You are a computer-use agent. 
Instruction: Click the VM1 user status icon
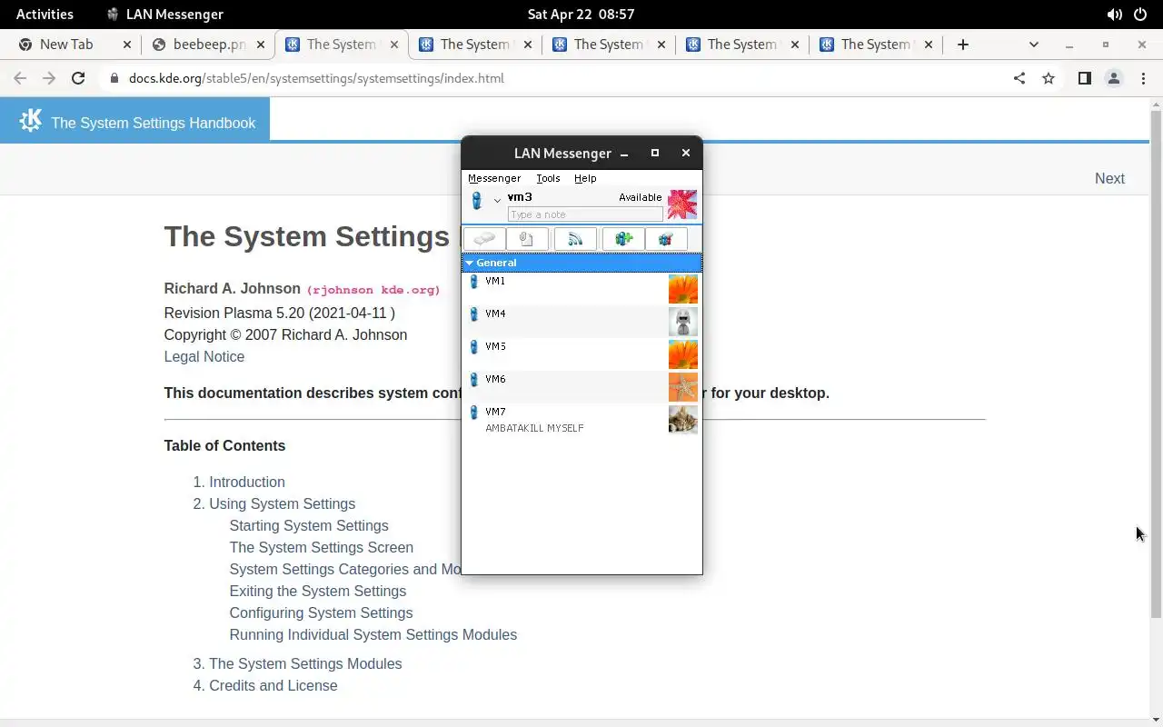point(473,282)
